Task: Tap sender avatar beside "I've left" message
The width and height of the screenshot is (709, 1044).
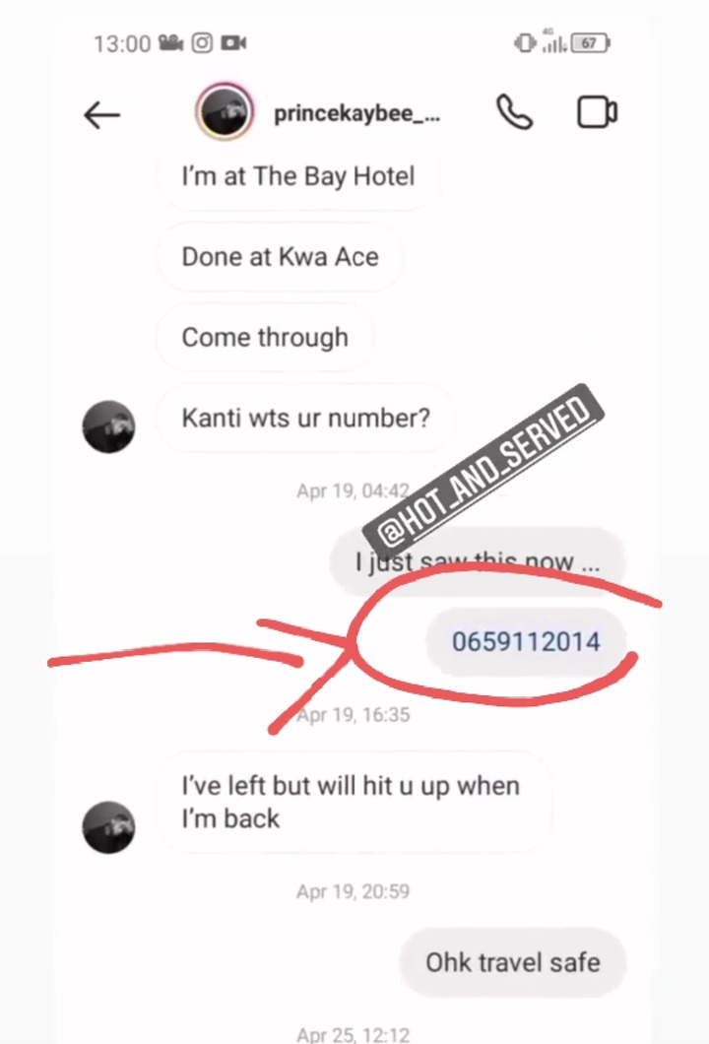Action: (x=108, y=827)
